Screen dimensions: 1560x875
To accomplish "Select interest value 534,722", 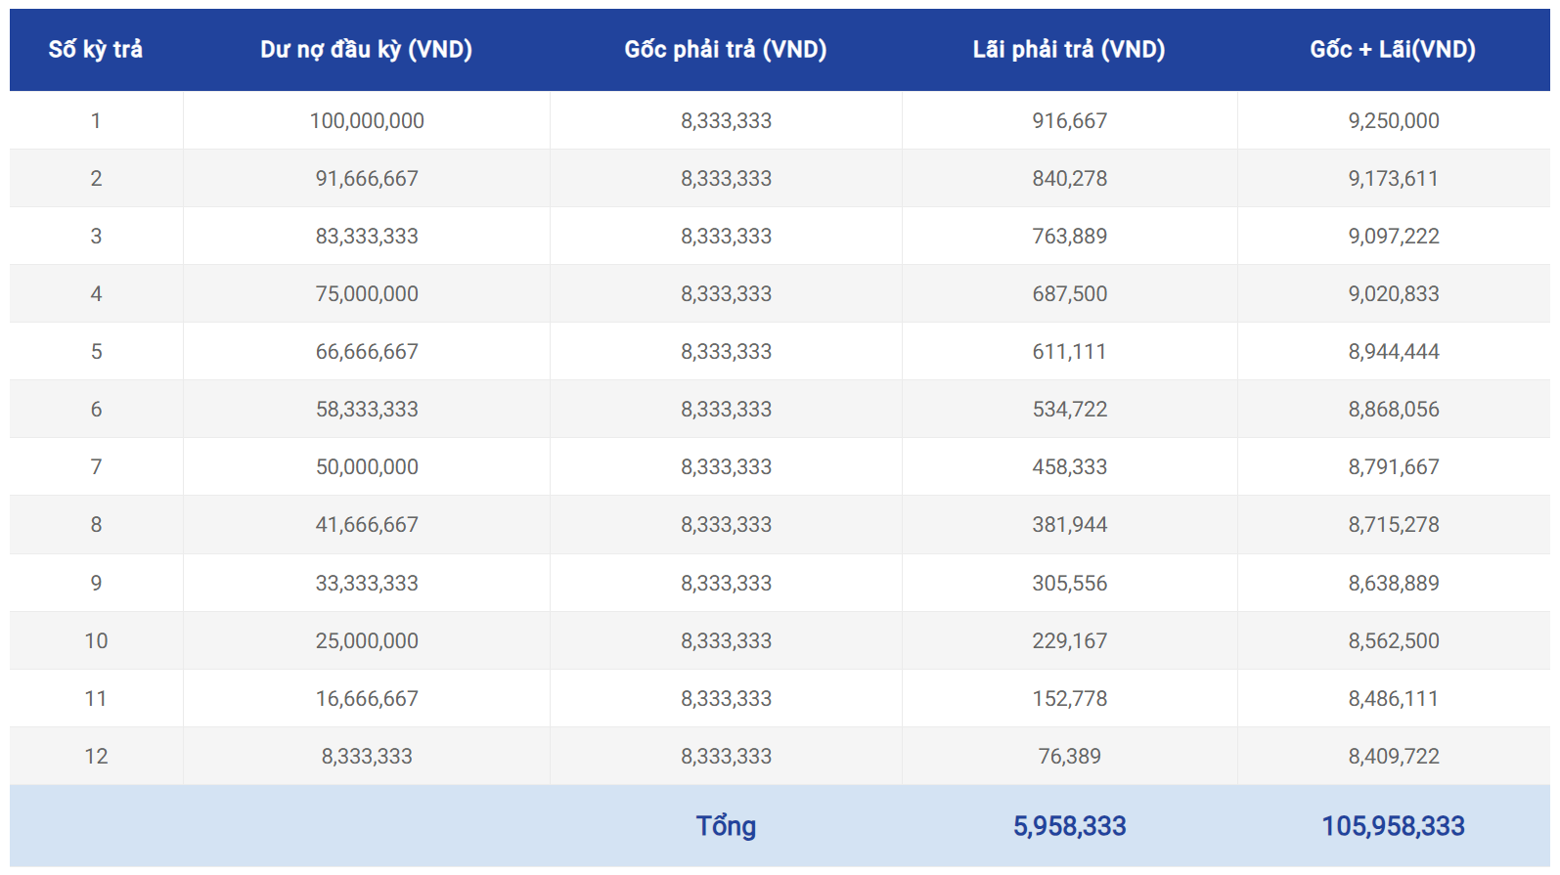I will [x=1070, y=409].
